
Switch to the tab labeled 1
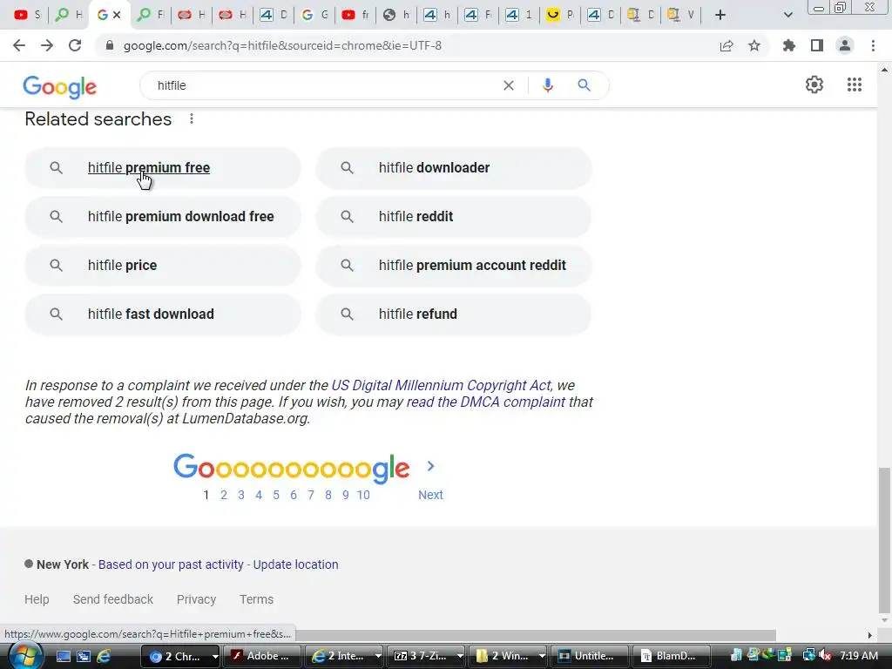519,15
